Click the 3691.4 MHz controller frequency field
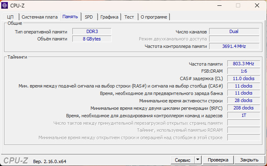Screen dimensions: 267x166 point(234,46)
